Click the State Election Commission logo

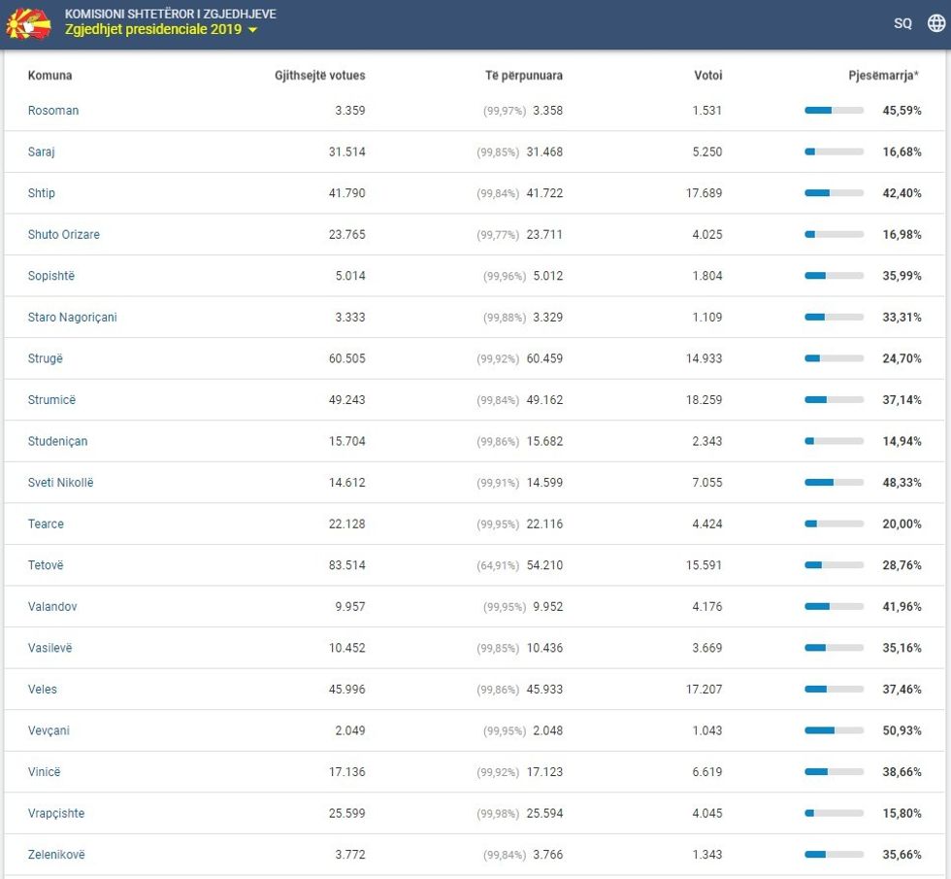point(28,23)
